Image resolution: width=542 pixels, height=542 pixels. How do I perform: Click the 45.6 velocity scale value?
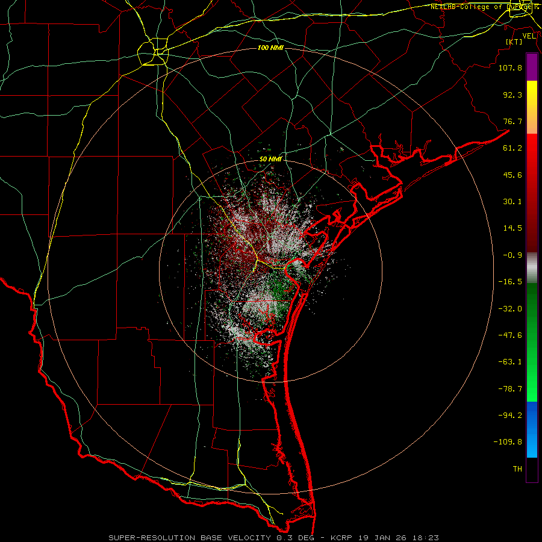tap(512, 175)
